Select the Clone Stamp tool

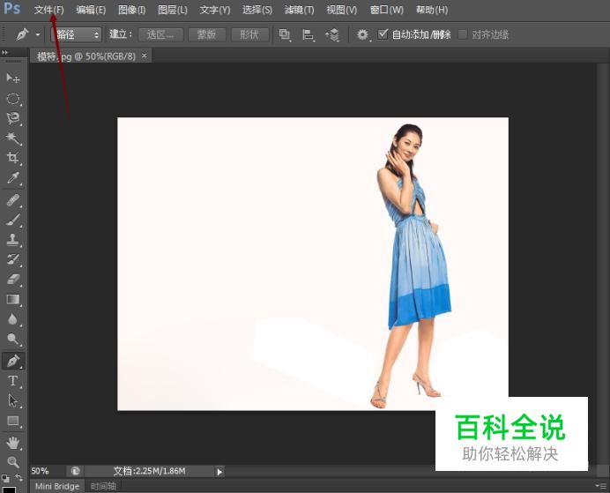click(x=13, y=240)
